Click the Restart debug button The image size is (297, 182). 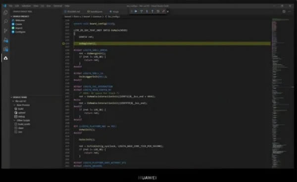pyautogui.click(x=158, y=11)
